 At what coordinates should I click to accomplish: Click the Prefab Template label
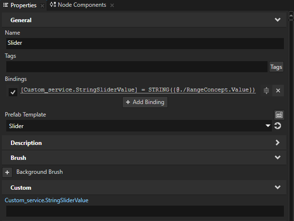(x=26, y=115)
